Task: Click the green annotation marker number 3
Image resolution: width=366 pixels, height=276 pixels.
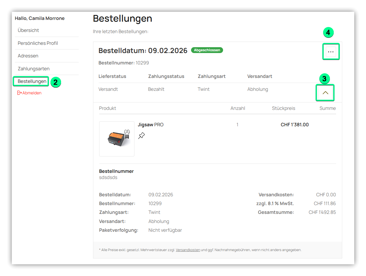Action: pos(324,79)
